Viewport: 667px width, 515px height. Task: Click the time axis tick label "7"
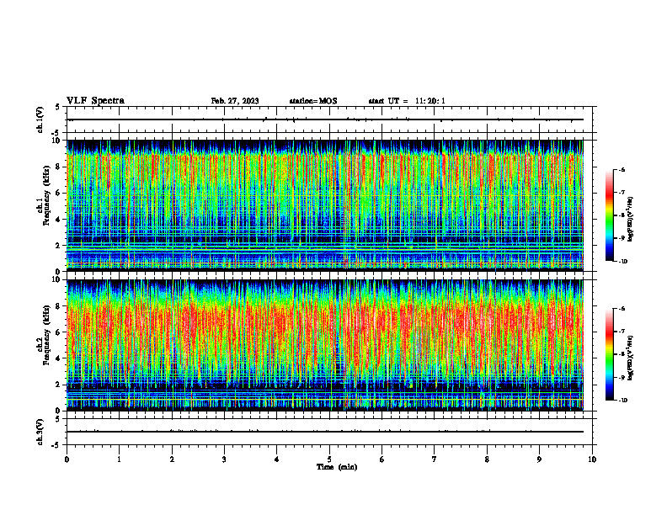tap(435, 459)
